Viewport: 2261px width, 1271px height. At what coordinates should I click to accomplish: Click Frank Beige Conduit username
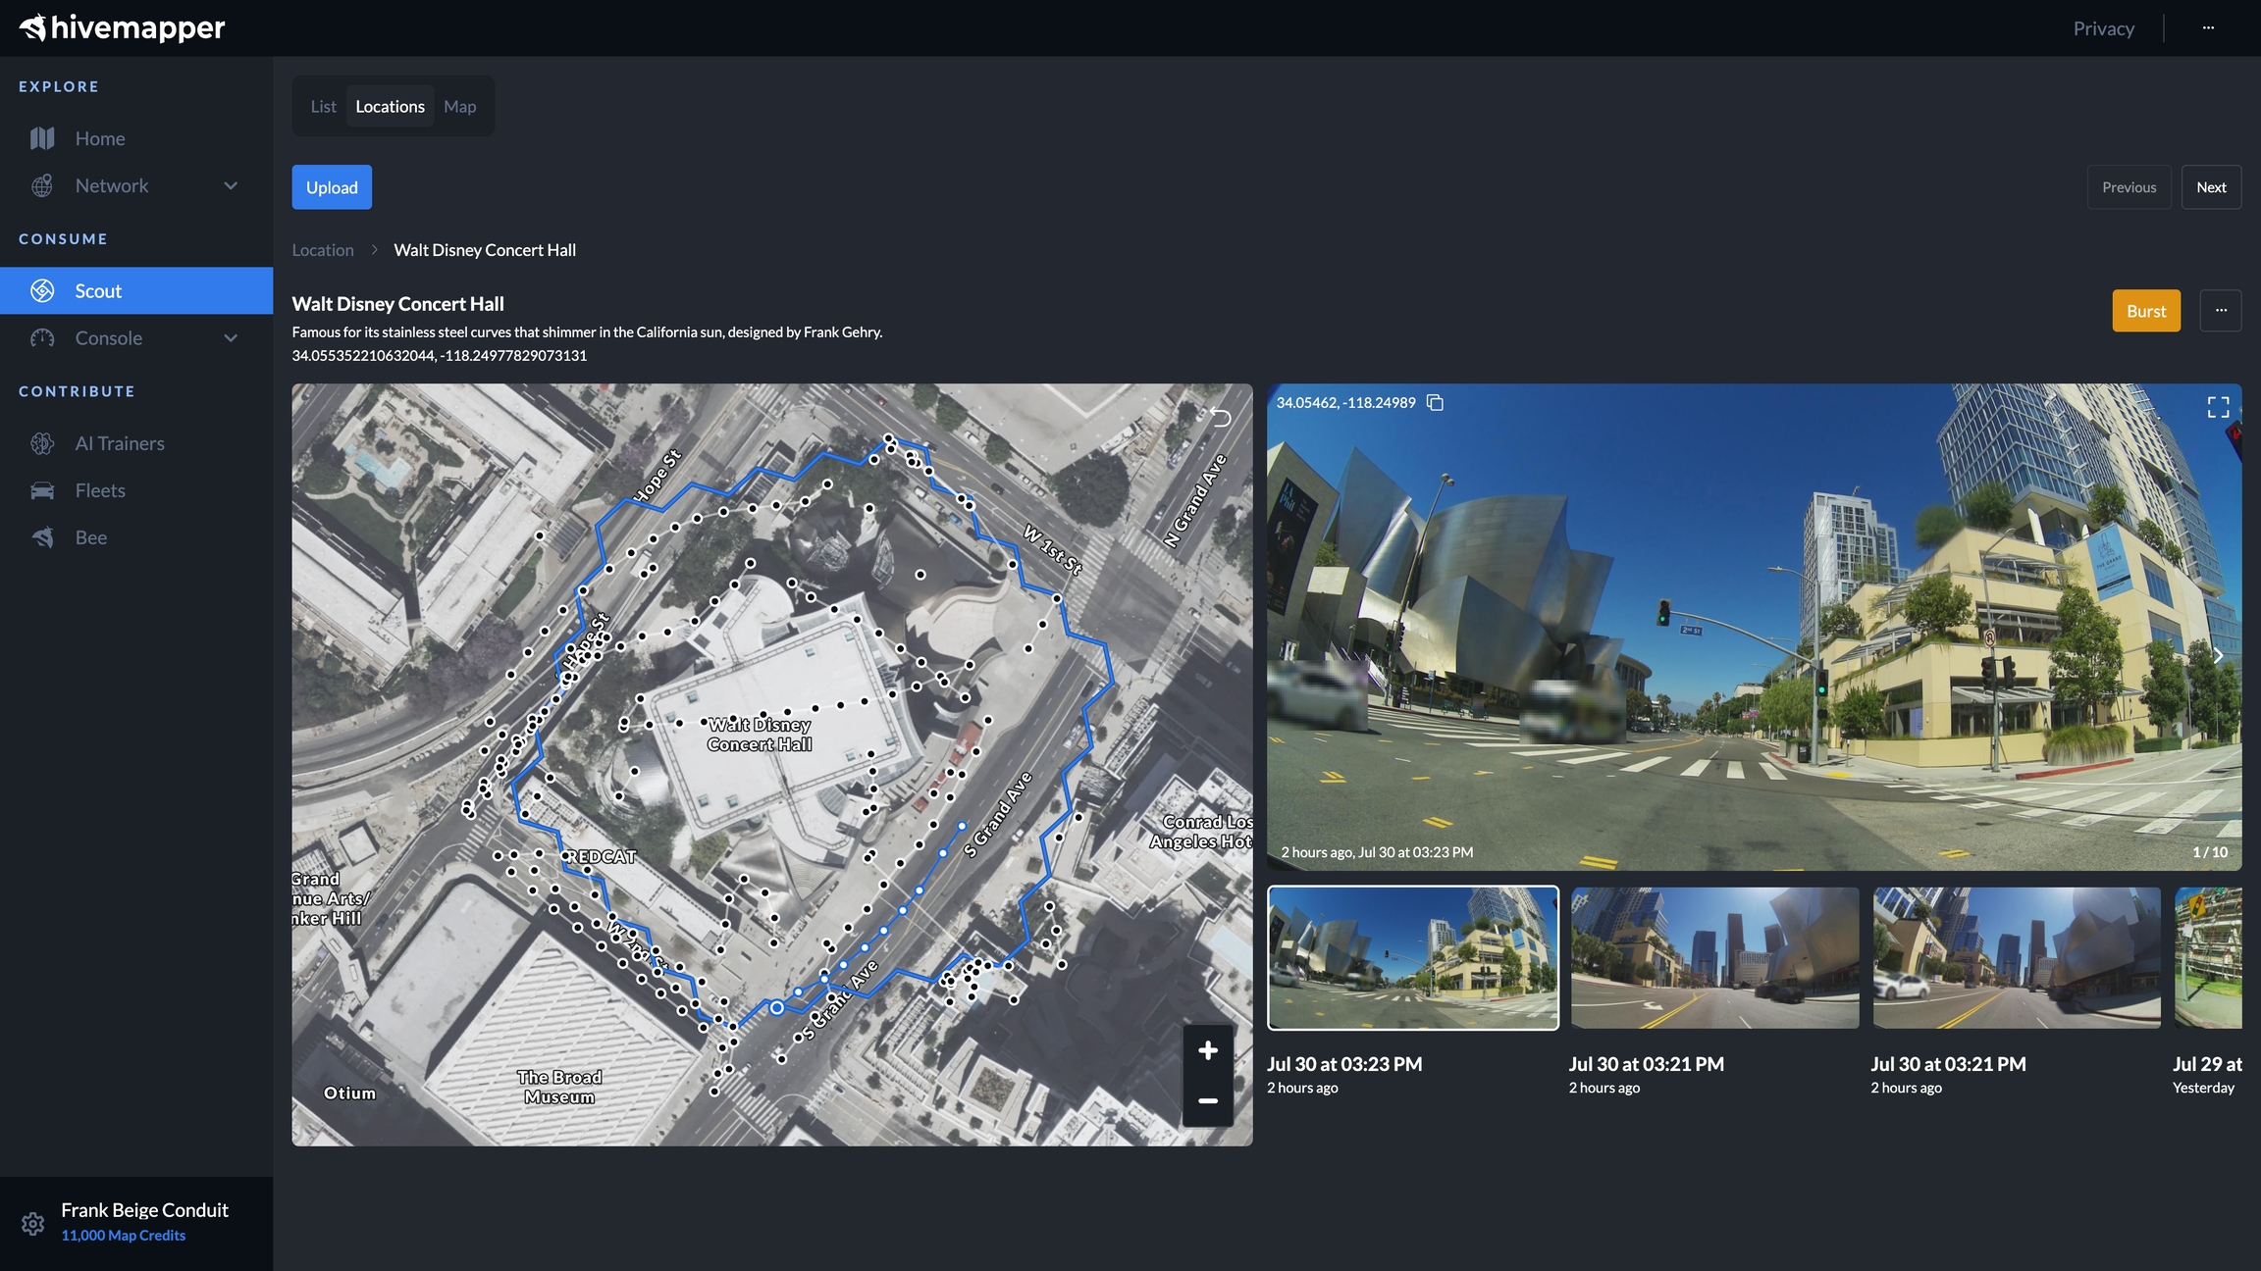144,1210
